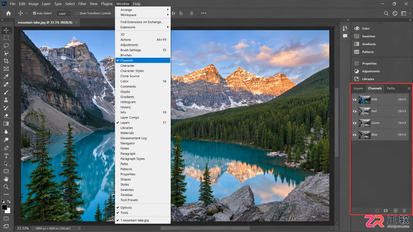Enable Show Transform Controls checkbox
The image size is (413, 232).
click(x=77, y=13)
